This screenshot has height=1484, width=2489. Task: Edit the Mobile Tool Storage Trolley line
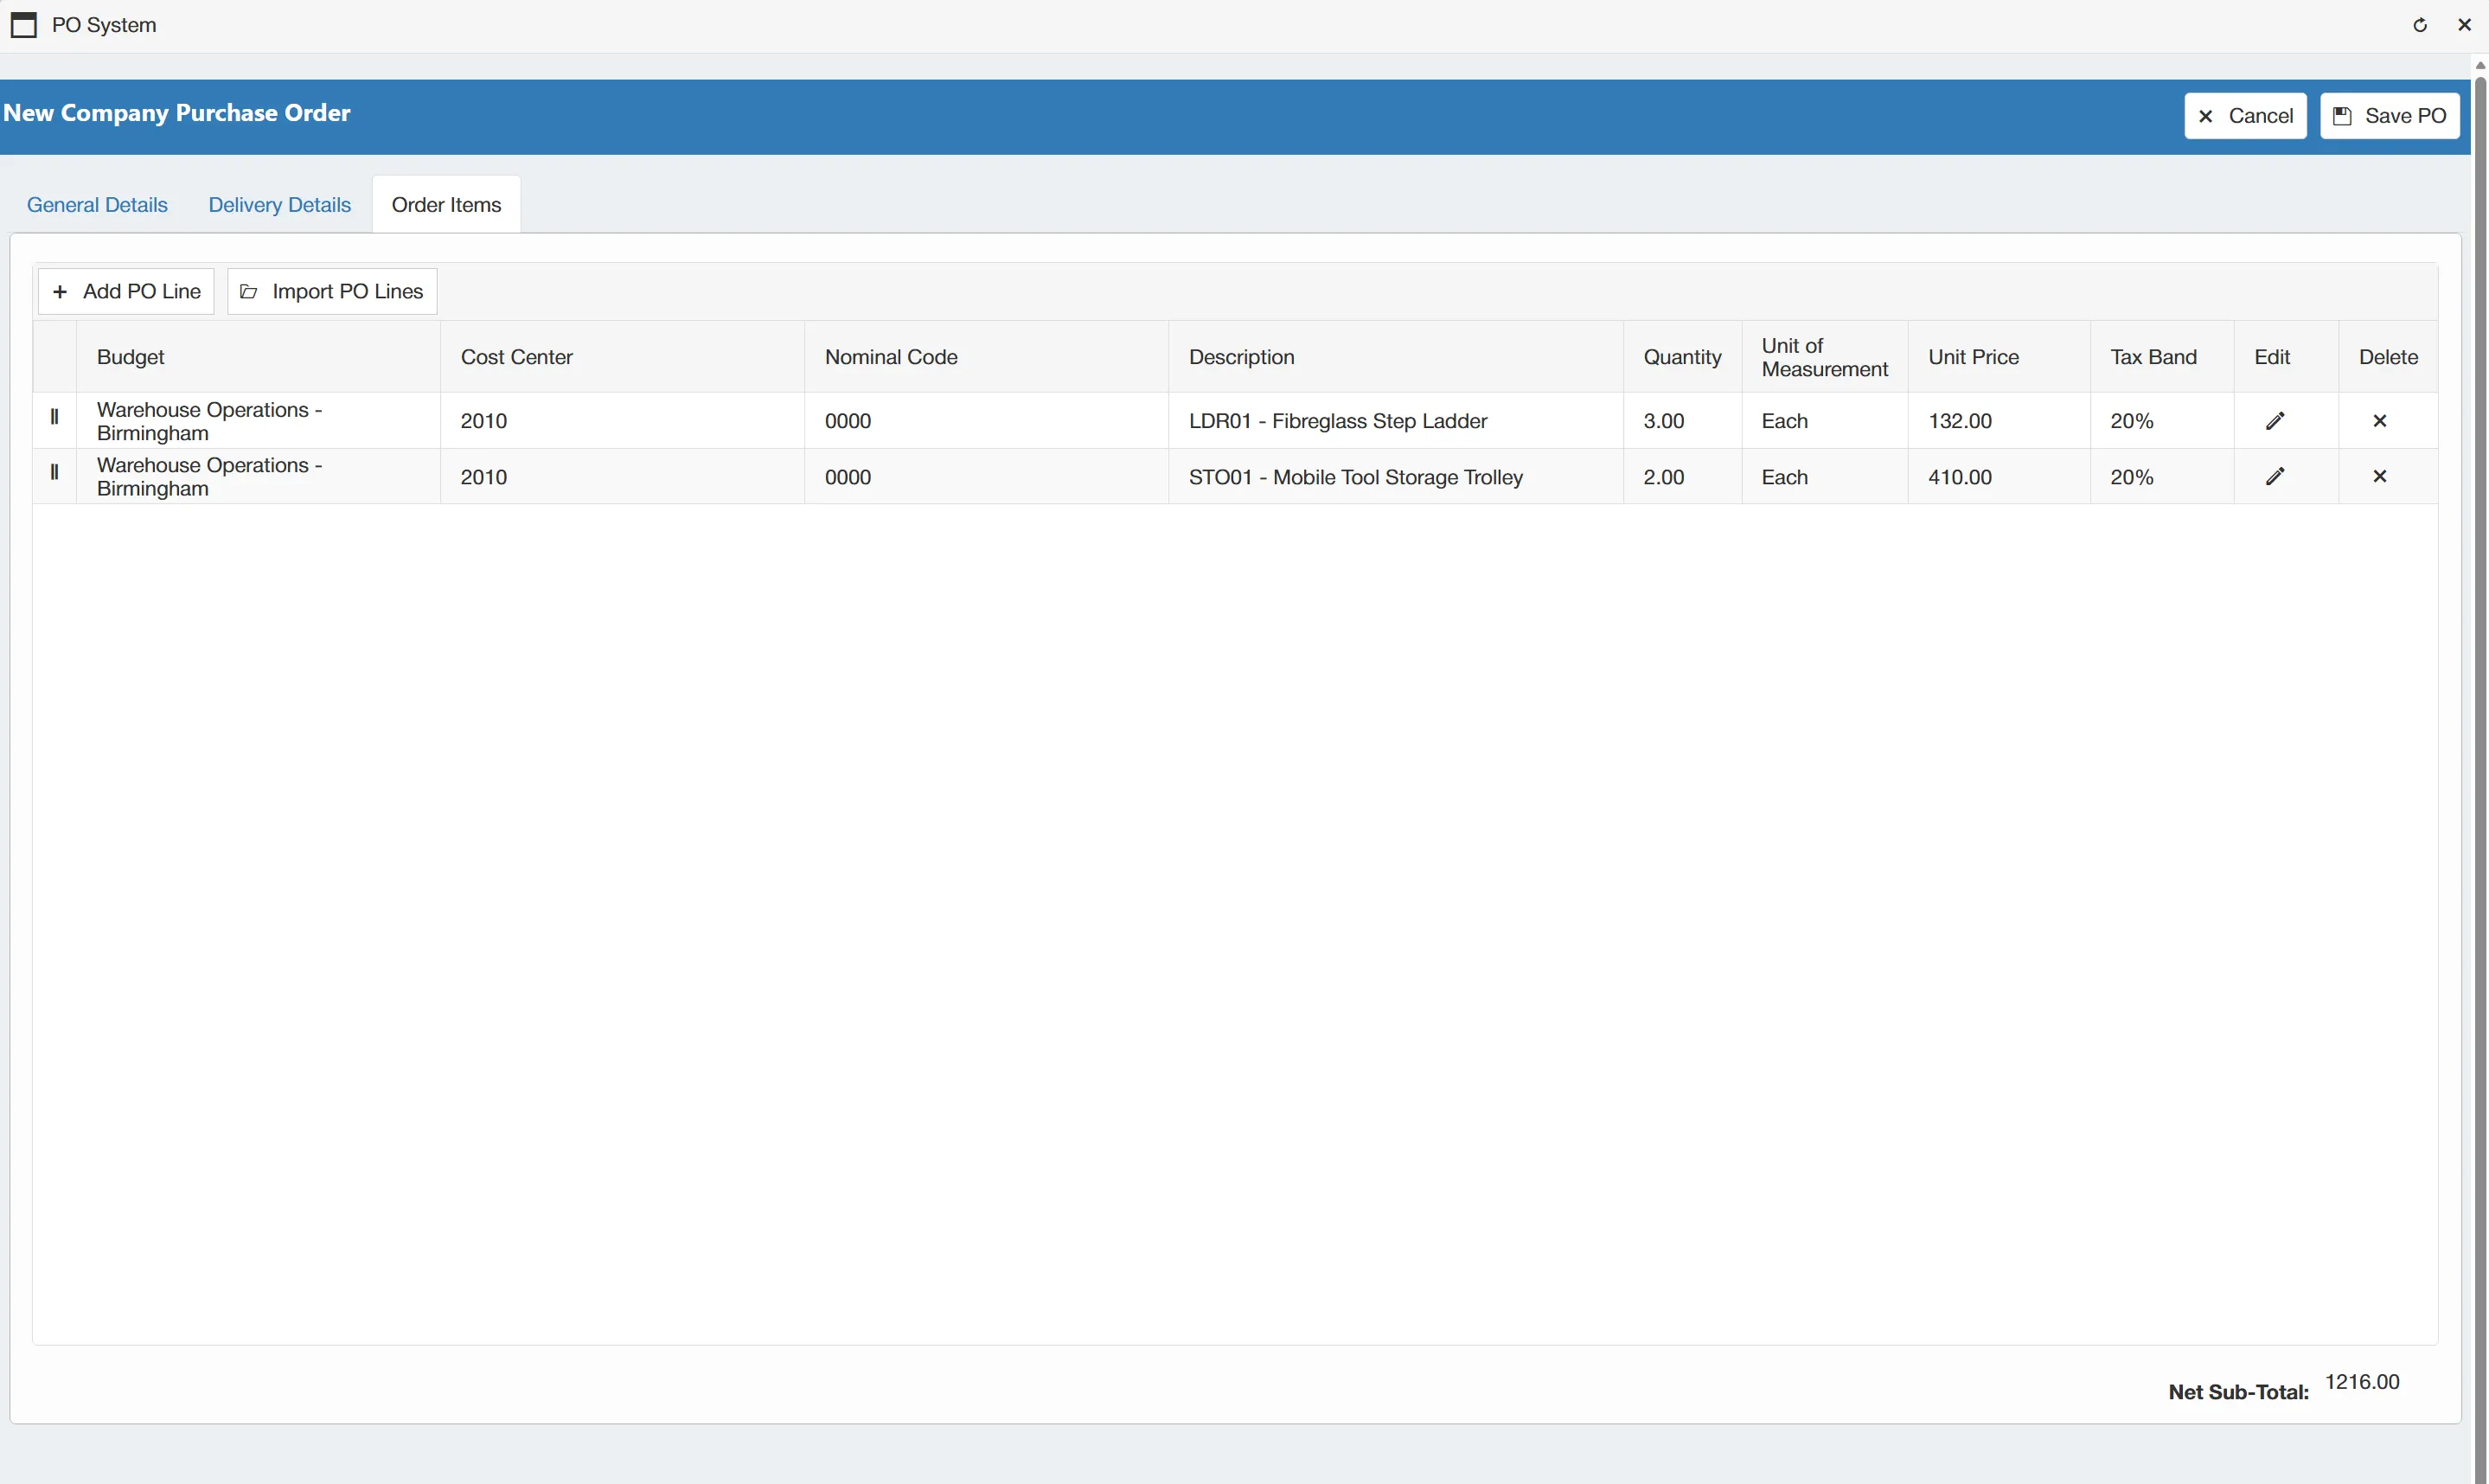(2275, 477)
